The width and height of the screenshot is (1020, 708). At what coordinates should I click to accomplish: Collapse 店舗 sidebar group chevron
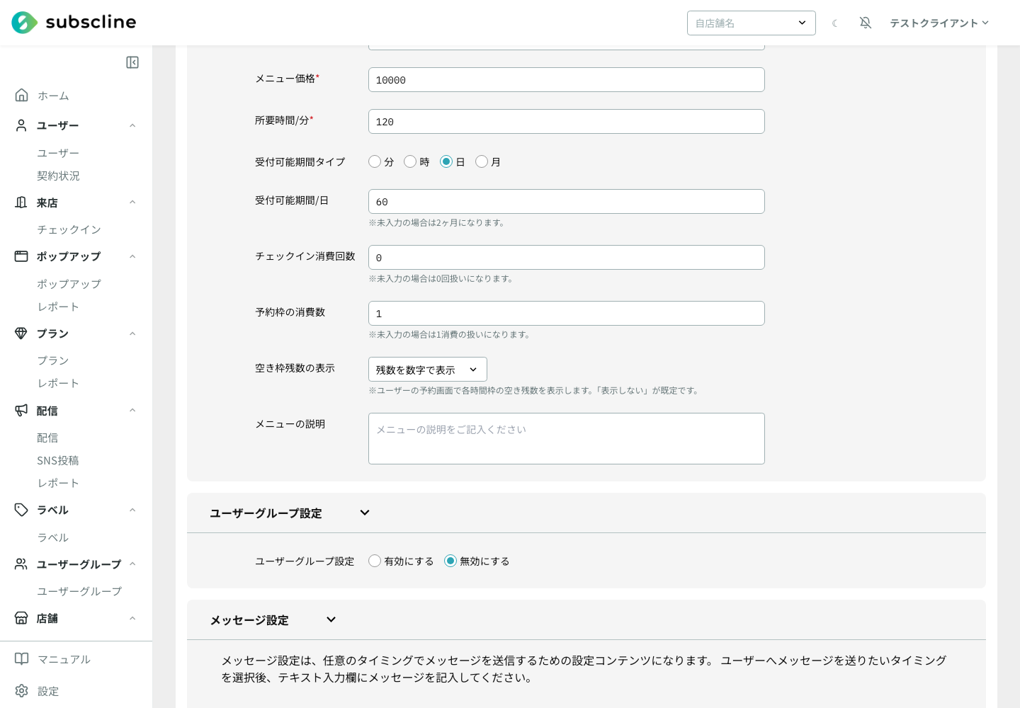tap(132, 618)
